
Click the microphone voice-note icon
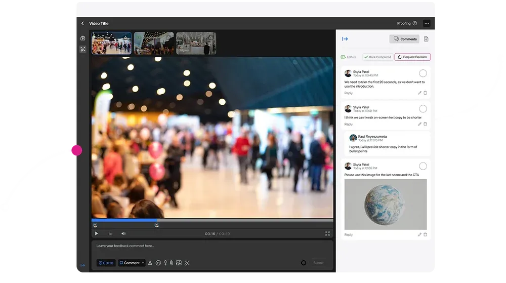coord(165,263)
